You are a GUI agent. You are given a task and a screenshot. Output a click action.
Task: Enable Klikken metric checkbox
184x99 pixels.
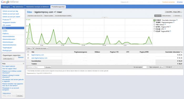[154, 24]
